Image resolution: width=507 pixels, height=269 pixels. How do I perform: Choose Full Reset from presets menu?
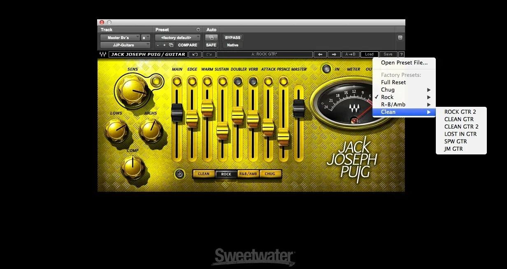click(404, 82)
